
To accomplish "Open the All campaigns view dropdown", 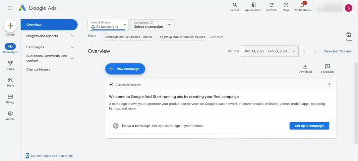I will tap(108, 24).
